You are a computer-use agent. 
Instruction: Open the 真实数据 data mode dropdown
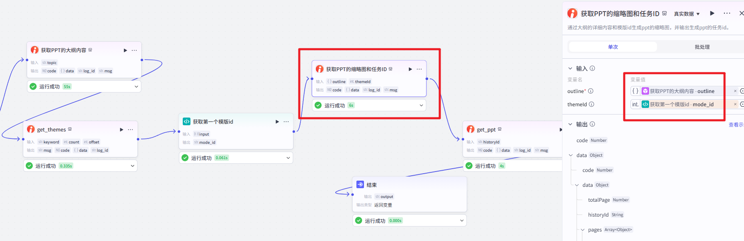pos(687,14)
